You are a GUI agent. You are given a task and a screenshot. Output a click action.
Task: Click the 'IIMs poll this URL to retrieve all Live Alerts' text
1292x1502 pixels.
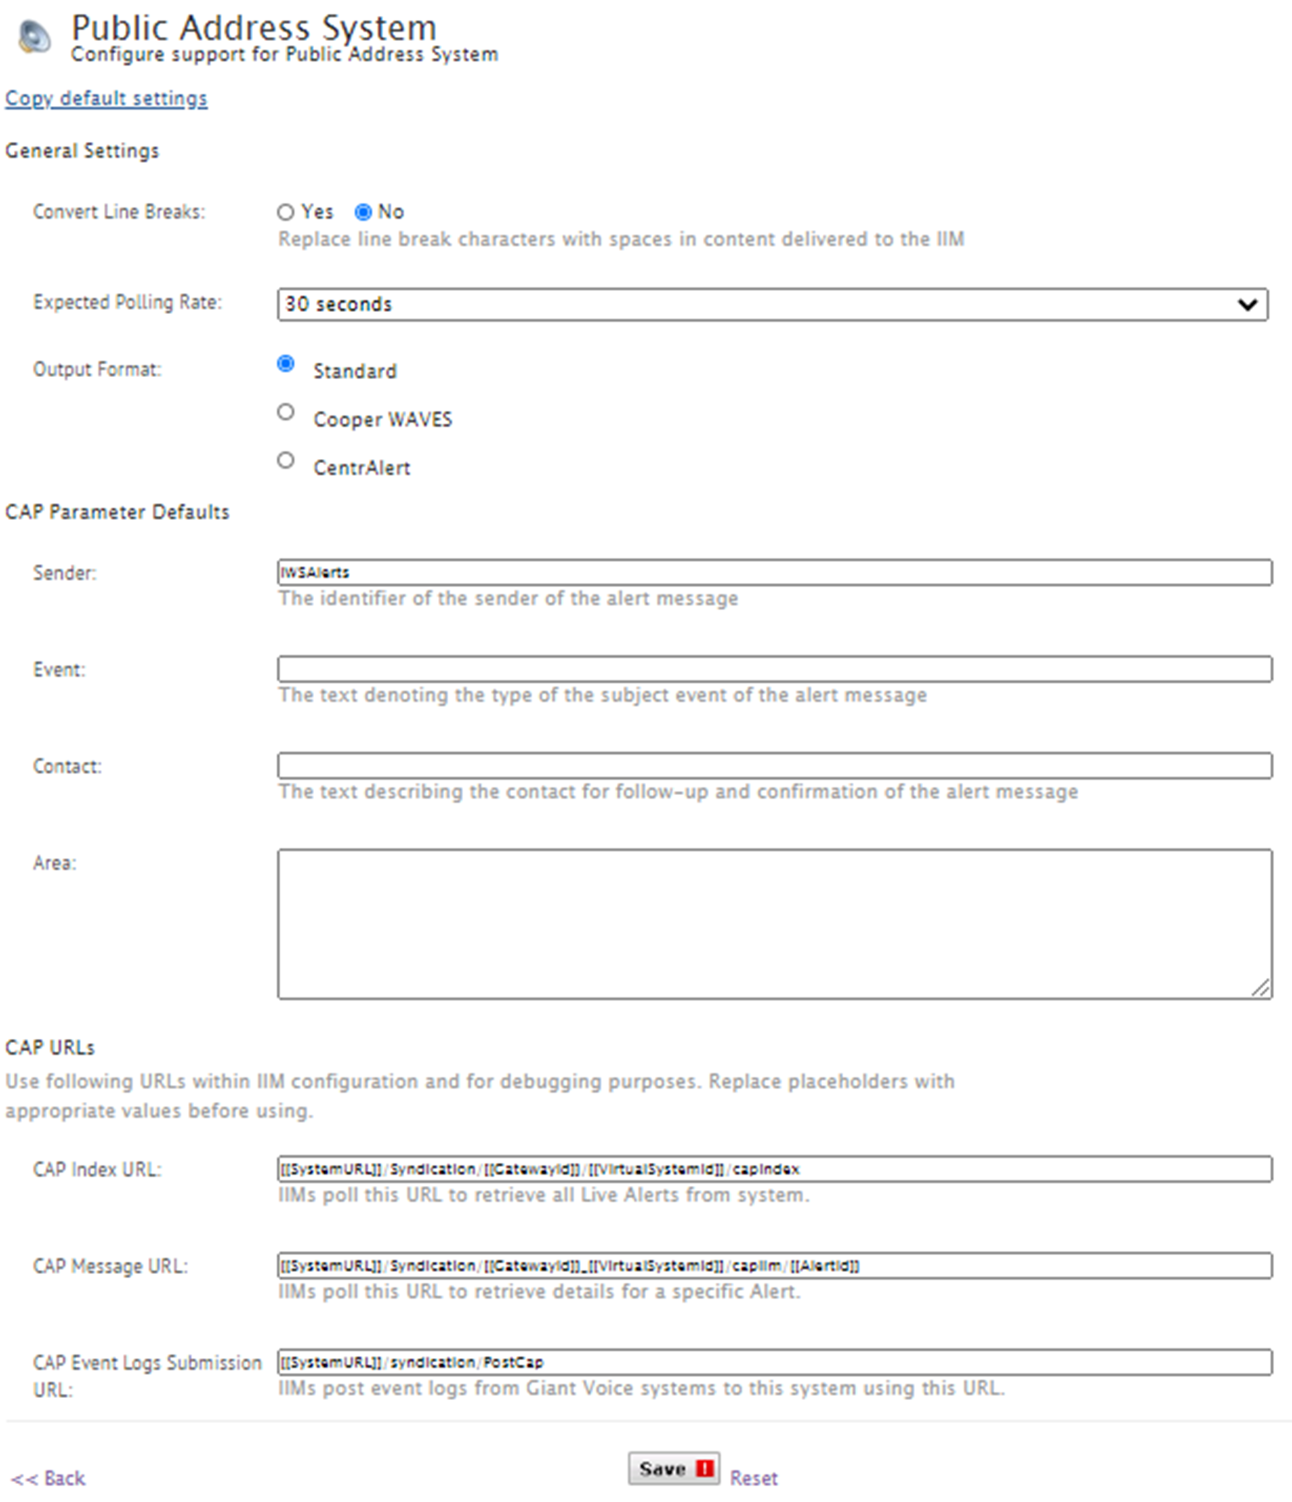click(544, 1195)
